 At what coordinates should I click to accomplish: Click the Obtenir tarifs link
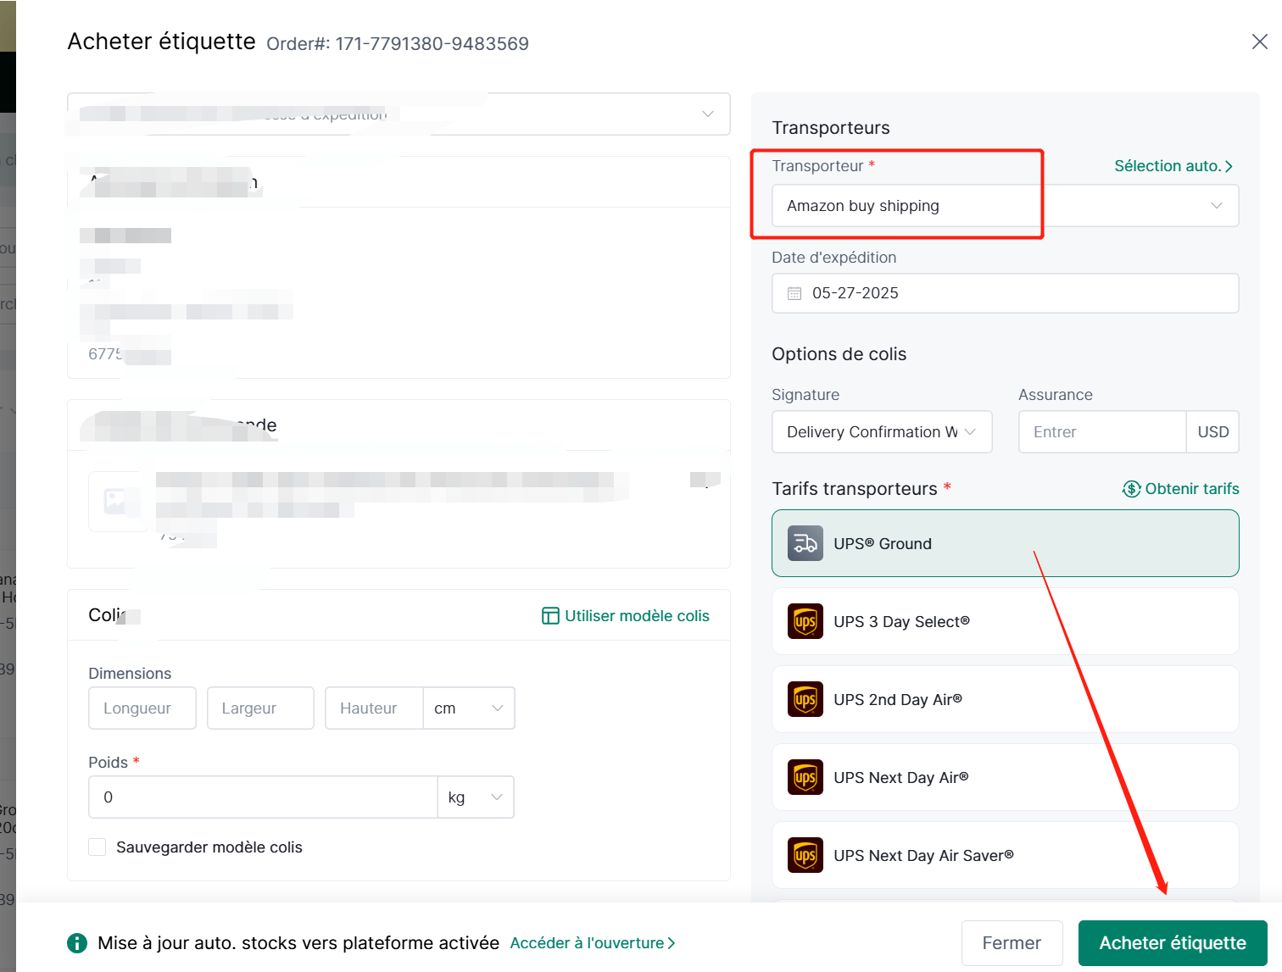(x=1180, y=489)
